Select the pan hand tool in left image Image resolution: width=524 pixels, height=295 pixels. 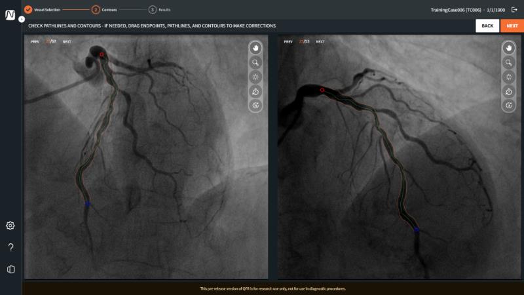(255, 48)
